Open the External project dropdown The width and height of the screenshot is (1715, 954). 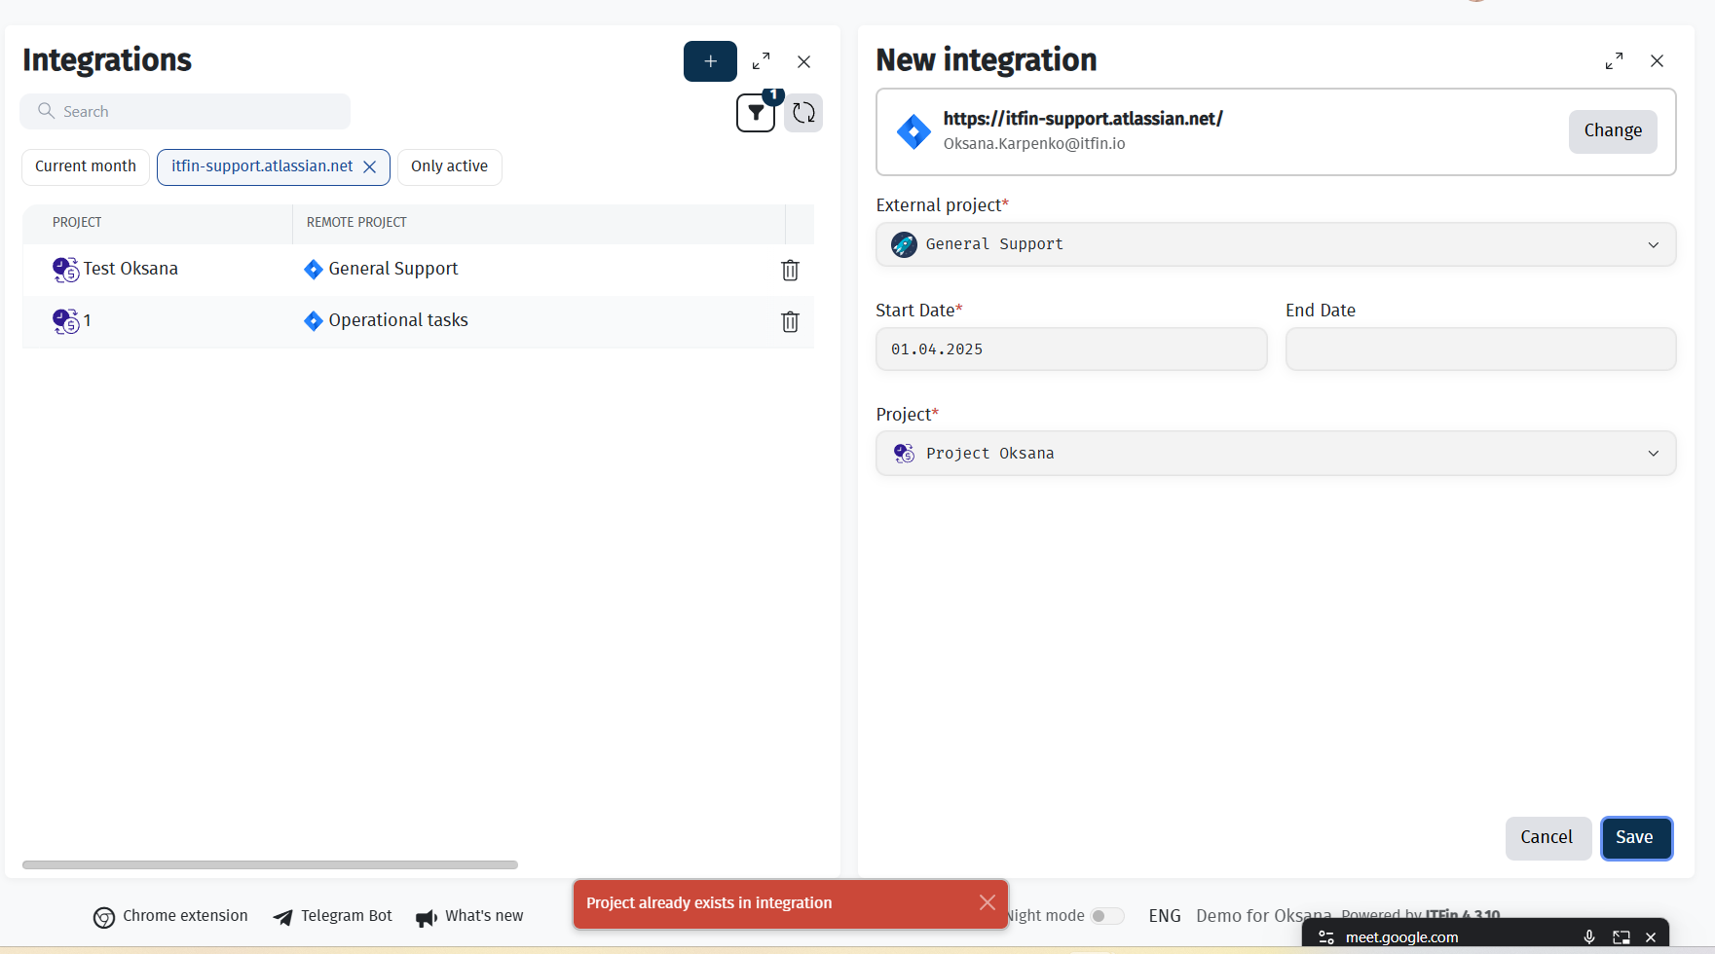coord(1276,244)
